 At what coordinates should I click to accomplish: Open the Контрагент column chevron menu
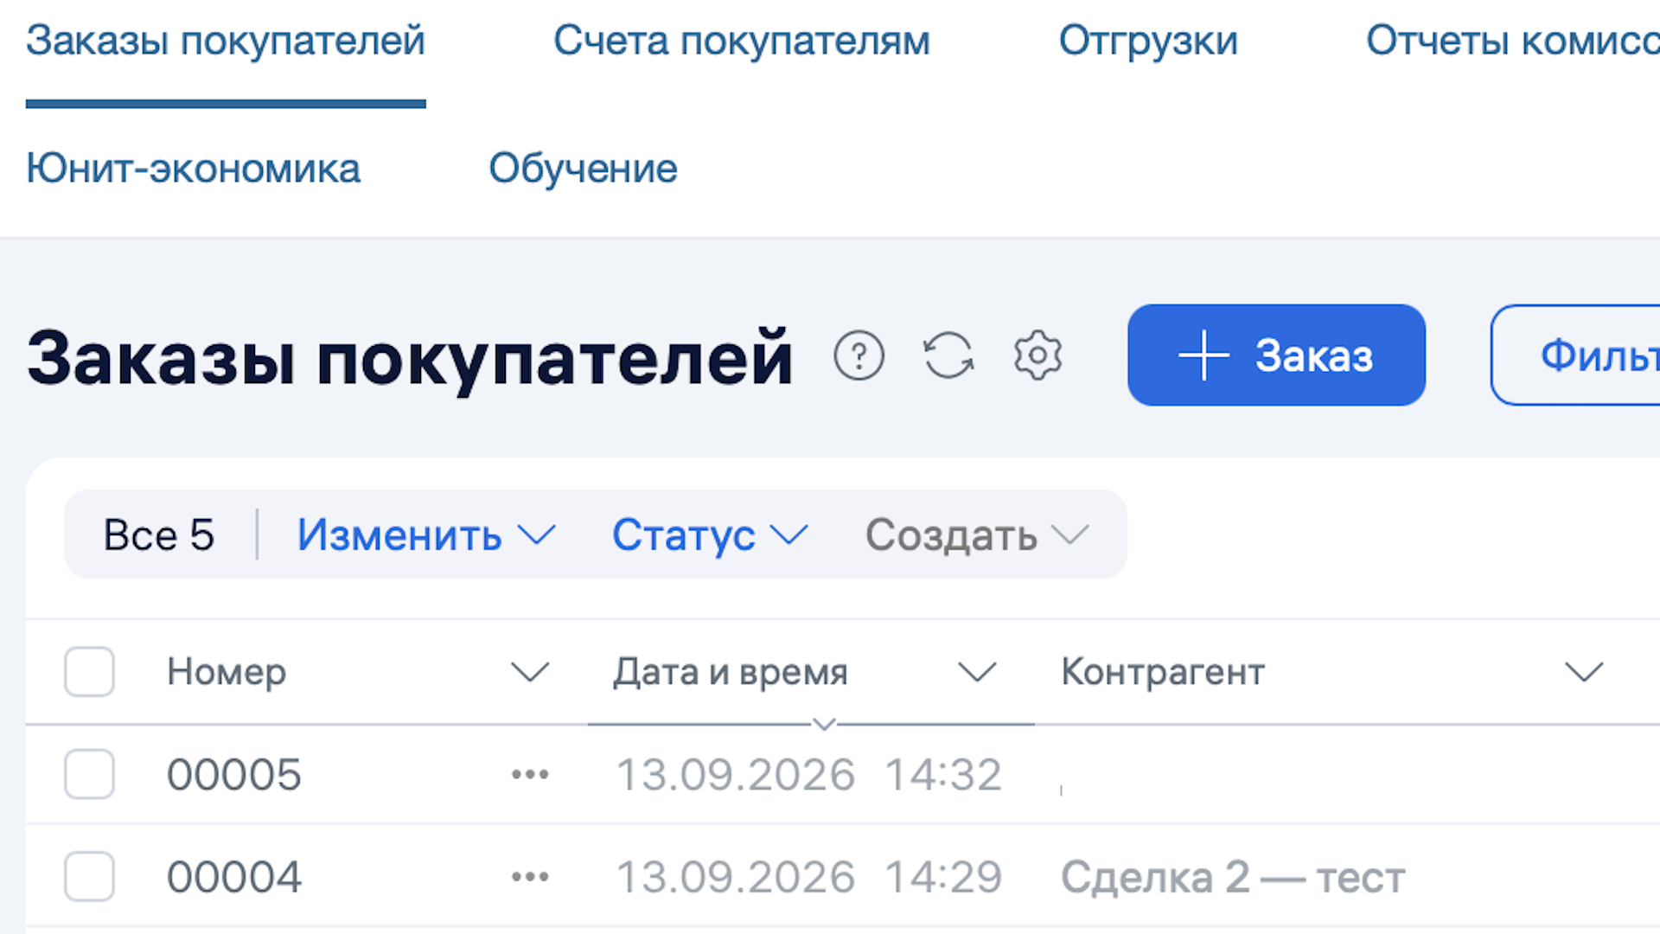pos(1585,672)
